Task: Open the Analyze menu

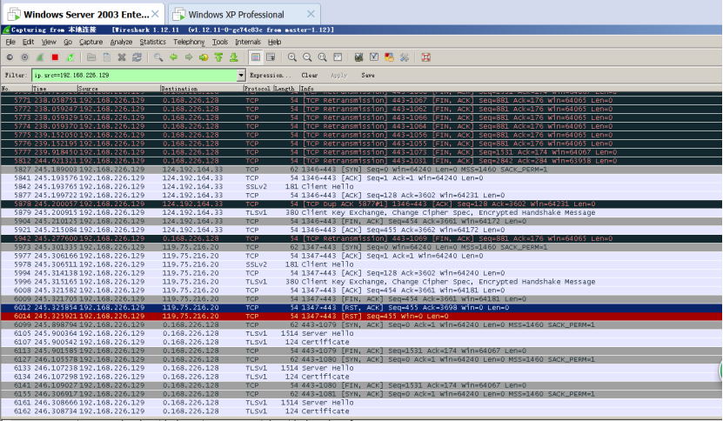Action: coord(121,42)
